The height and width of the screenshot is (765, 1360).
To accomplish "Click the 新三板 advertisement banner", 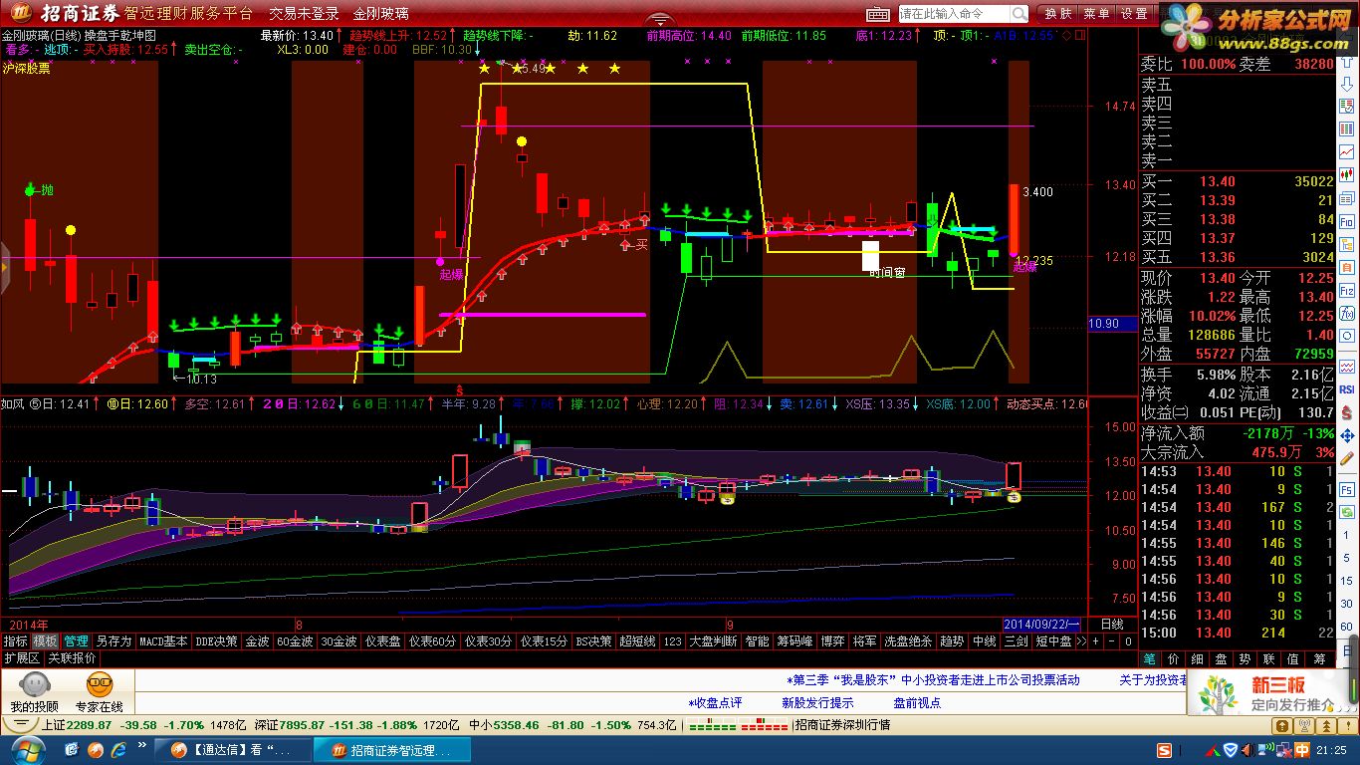I will tap(1266, 693).
